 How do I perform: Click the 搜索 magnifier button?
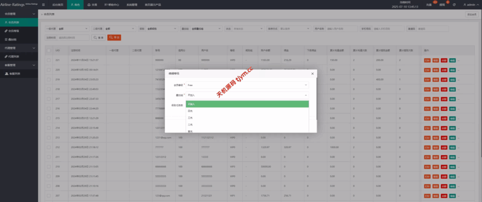pyautogui.click(x=98, y=37)
